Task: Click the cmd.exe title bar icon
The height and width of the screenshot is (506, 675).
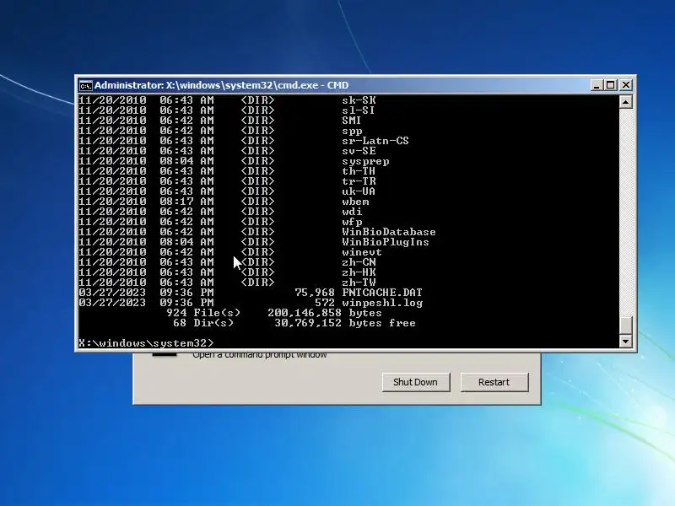Action: click(x=86, y=86)
